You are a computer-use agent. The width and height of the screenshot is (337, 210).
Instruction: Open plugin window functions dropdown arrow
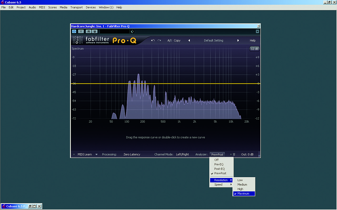coord(257,31)
